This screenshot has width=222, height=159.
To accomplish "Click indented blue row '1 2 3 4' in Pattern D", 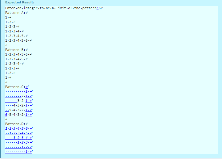I will tap(19, 138).
